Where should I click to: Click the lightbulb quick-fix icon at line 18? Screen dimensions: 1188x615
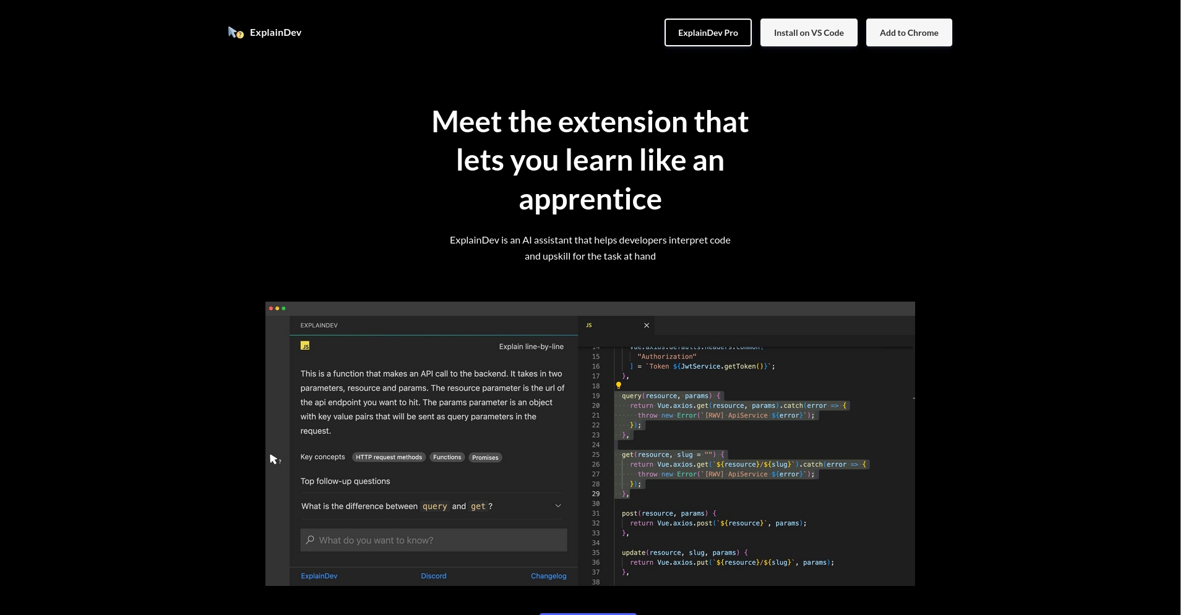point(618,386)
